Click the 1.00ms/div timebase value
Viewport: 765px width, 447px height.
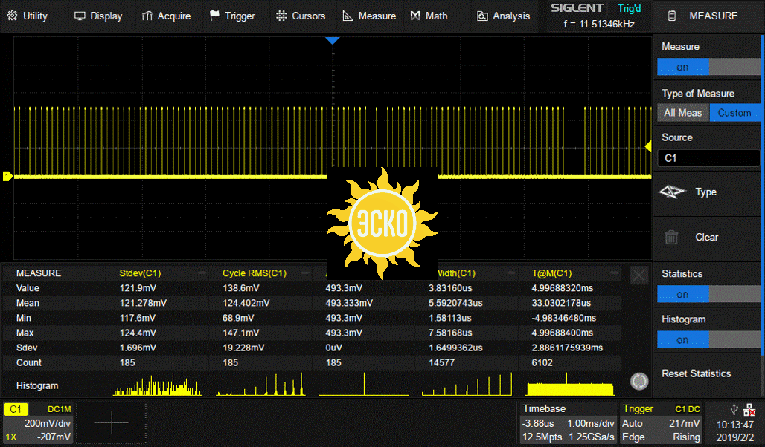point(591,423)
